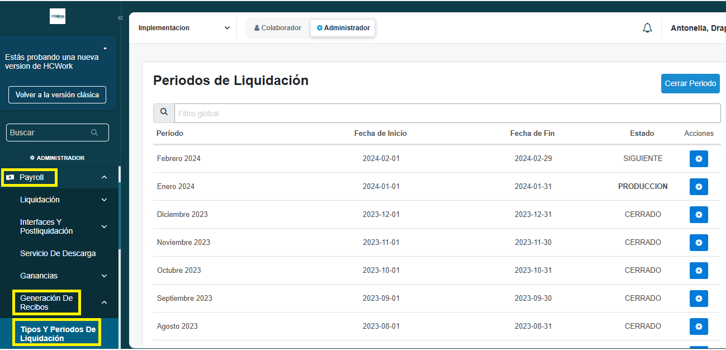Image resolution: width=726 pixels, height=350 pixels.
Task: Click start date 2024-02-01
Action: 381,159
